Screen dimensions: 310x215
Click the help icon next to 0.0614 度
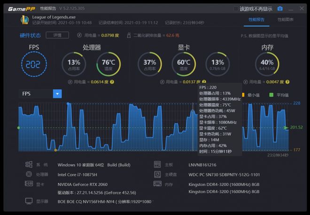tap(112, 82)
